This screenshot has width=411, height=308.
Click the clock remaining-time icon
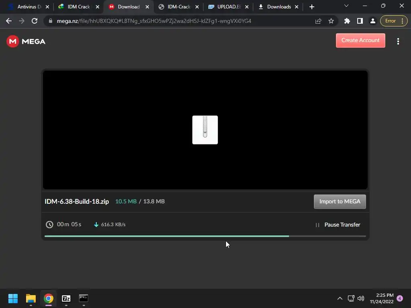point(49,225)
